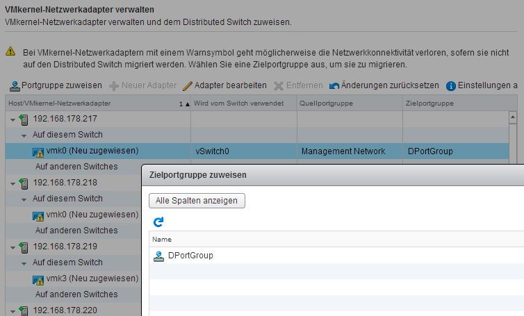This screenshot has width=524, height=316.
Task: Click Änderungen zurücksetzen undo icon
Action: 334,86
